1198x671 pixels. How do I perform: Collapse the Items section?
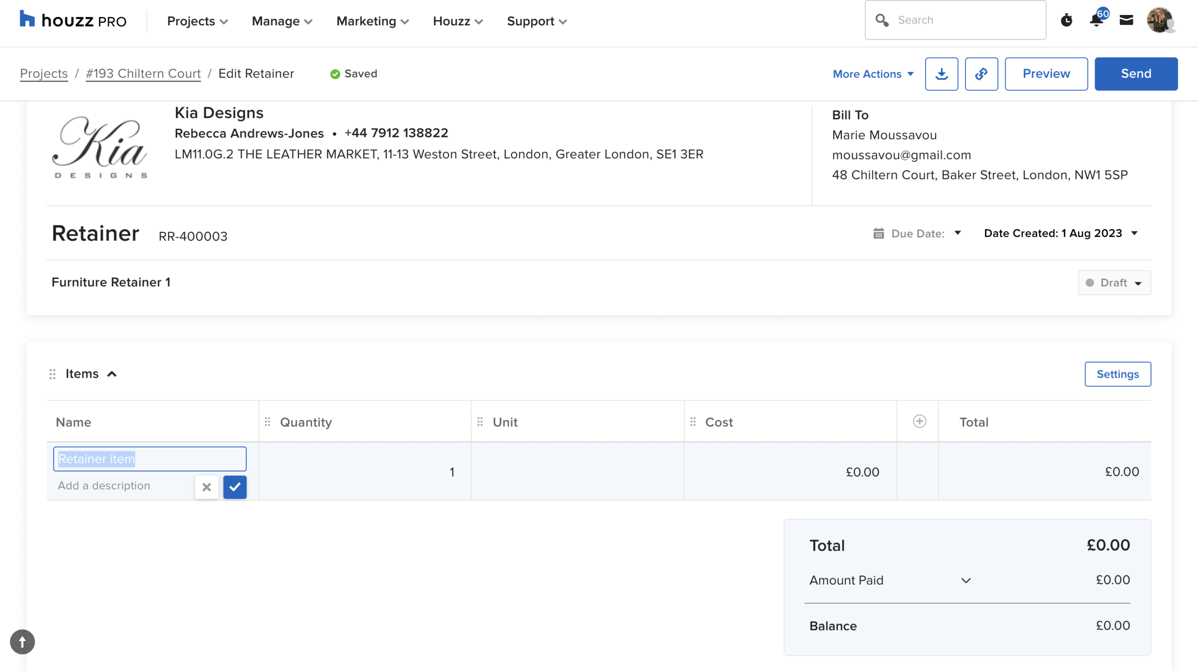(x=111, y=374)
